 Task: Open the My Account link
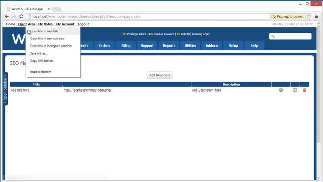tap(65, 24)
